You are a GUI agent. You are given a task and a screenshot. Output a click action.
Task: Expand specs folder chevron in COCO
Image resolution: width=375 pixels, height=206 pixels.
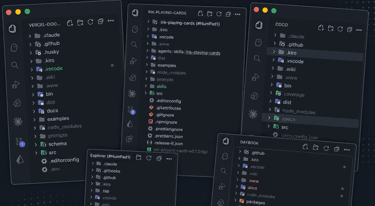click(x=269, y=118)
